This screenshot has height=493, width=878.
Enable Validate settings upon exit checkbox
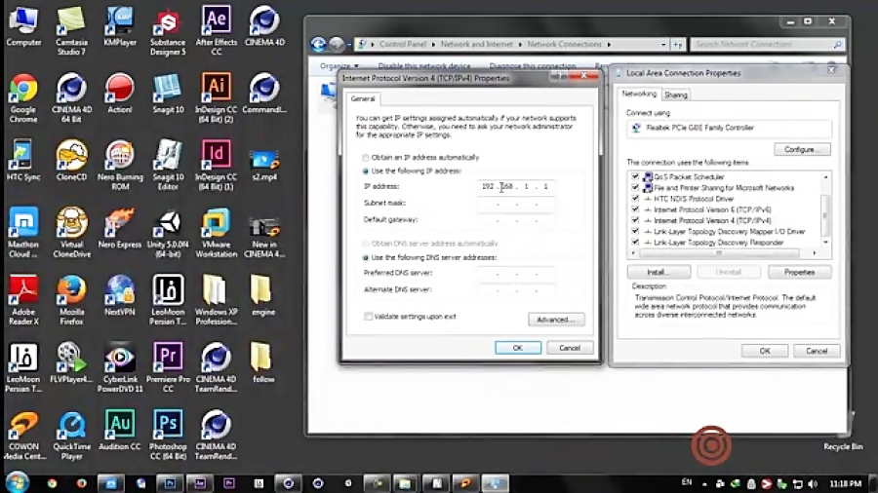click(x=368, y=317)
